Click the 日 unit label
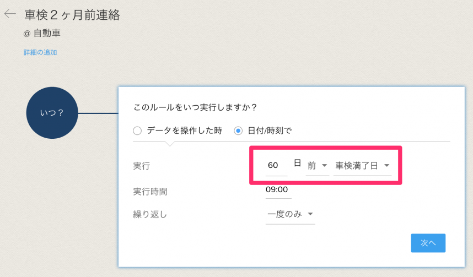 click(x=297, y=164)
